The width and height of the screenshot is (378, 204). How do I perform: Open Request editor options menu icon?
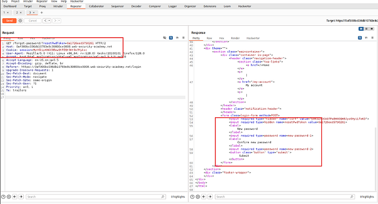(x=184, y=38)
